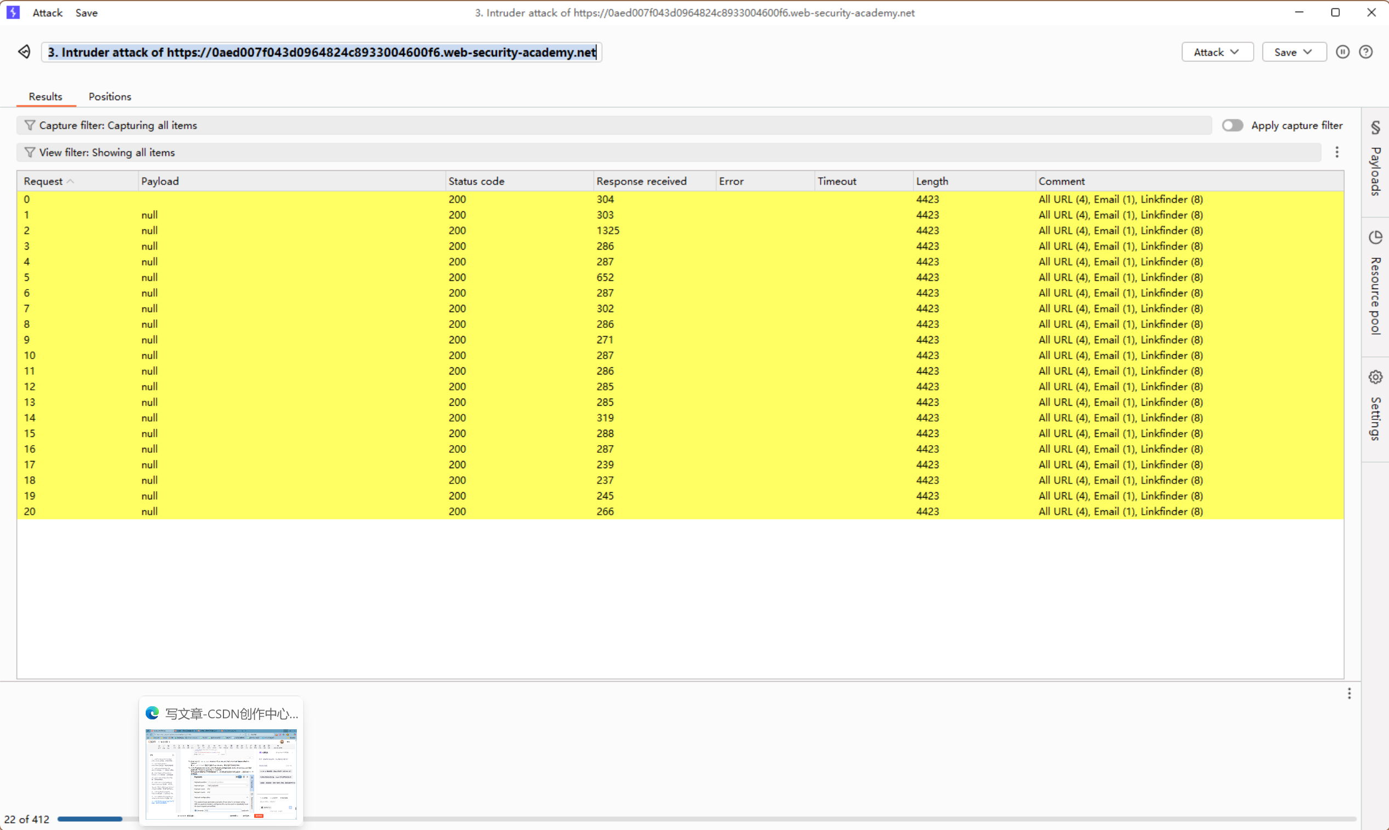The height and width of the screenshot is (830, 1389).
Task: Toggle the Apply capture filter switch
Action: click(x=1232, y=125)
